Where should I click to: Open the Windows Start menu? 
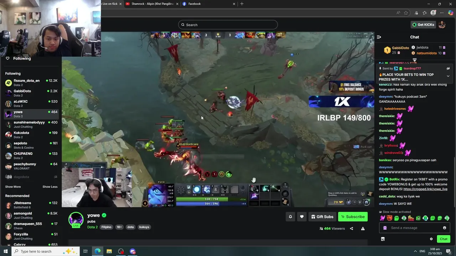click(x=6, y=251)
